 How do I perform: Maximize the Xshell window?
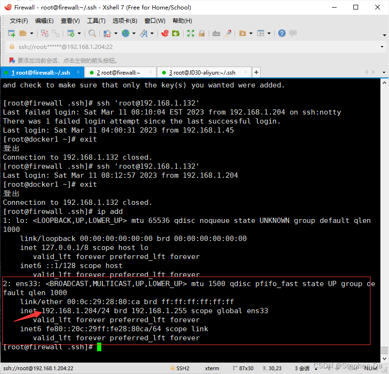[356, 7]
